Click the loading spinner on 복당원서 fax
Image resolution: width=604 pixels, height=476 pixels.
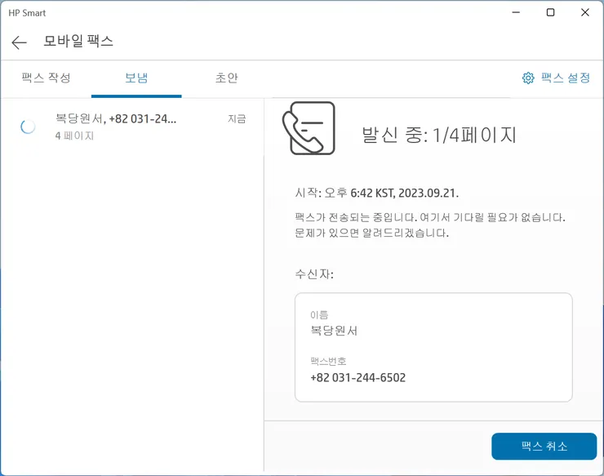coord(28,127)
